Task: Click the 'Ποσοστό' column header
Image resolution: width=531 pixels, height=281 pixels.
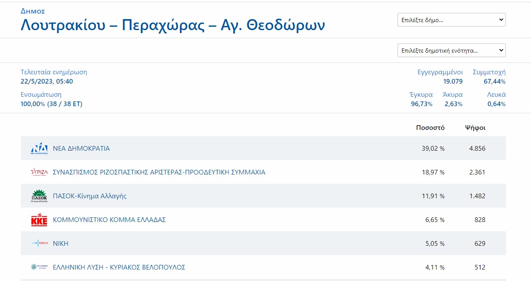Action: (430, 127)
